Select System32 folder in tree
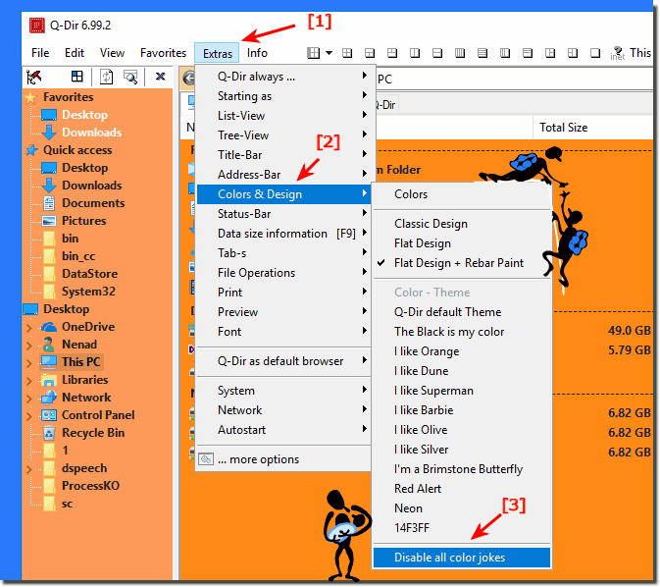The width and height of the screenshot is (660, 587). (88, 292)
